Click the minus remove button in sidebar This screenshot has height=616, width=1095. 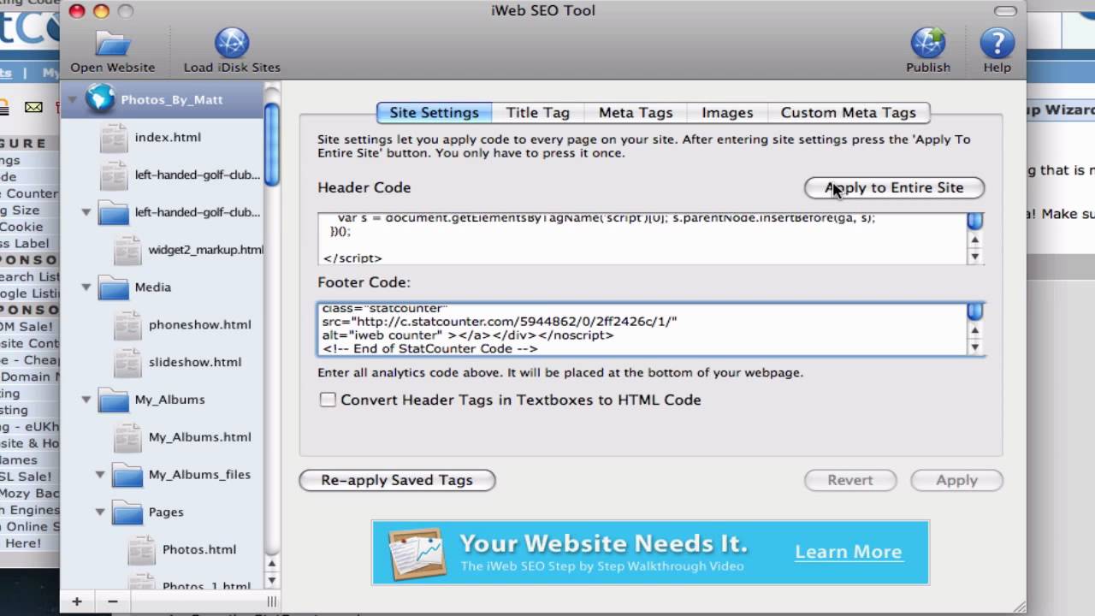click(x=112, y=601)
